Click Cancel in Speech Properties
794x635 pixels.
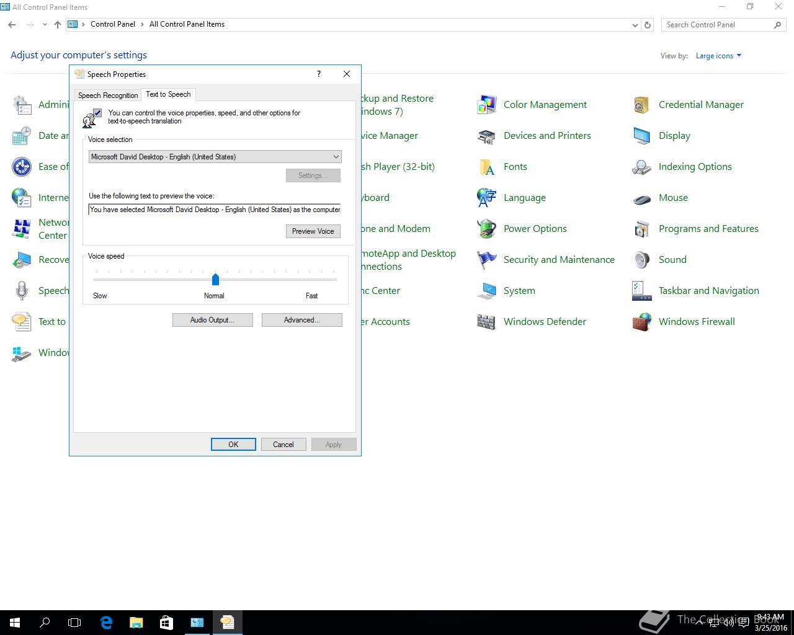pos(283,445)
